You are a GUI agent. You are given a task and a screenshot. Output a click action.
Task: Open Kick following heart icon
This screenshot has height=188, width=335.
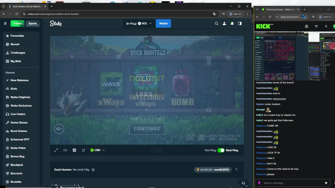(x=316, y=26)
